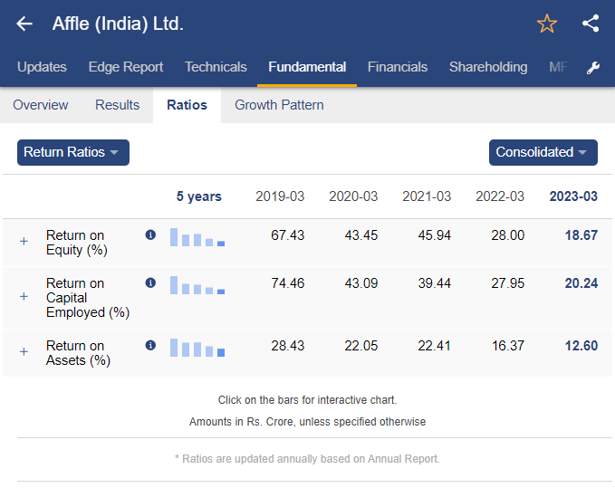Select Return on Assets value 16.37

pyautogui.click(x=508, y=346)
